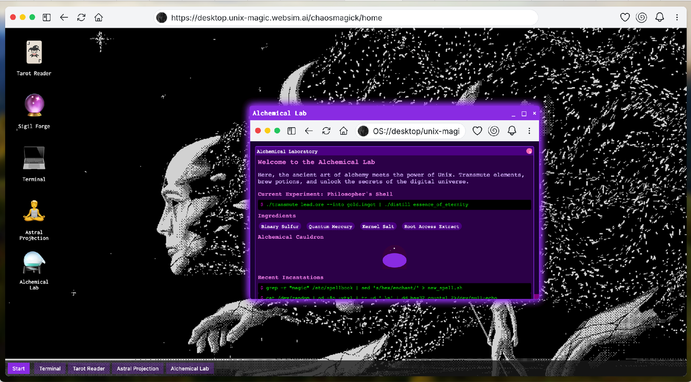
Task: Go back in the outer browser
Action: (x=64, y=17)
